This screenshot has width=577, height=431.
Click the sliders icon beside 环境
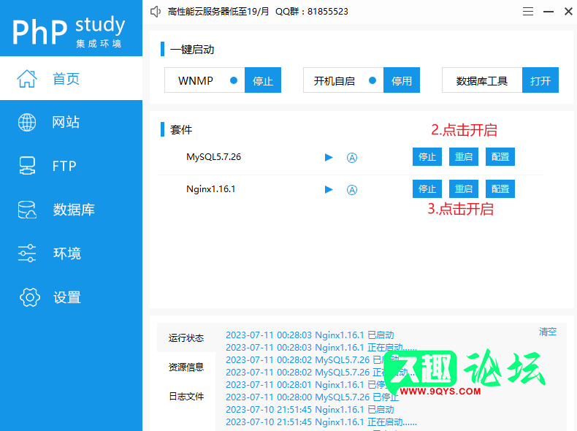click(x=27, y=253)
